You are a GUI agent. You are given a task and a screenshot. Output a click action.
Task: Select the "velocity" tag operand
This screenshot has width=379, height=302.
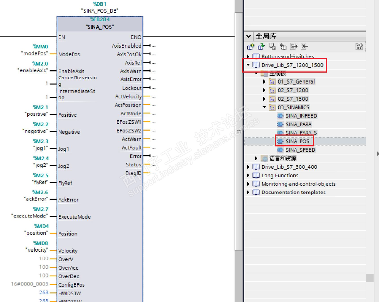coord(37,250)
